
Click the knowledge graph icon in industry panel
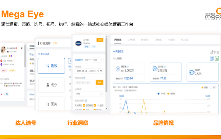[39, 54]
